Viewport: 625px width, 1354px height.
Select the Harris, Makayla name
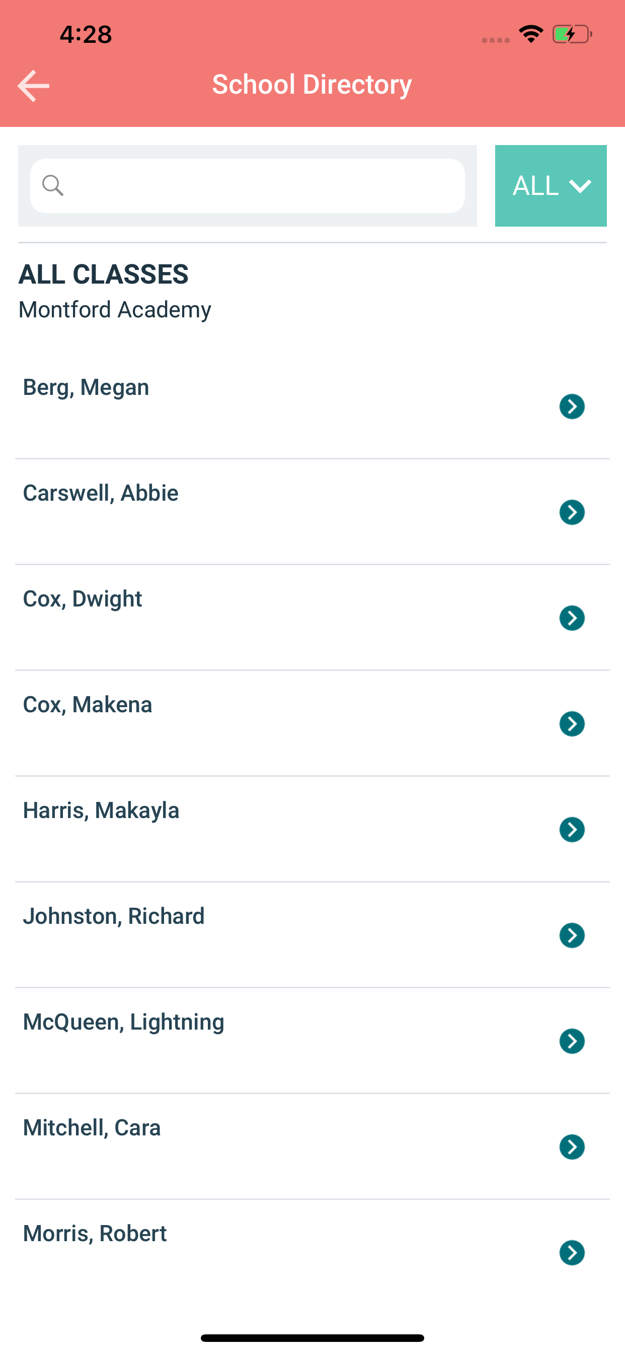(101, 810)
